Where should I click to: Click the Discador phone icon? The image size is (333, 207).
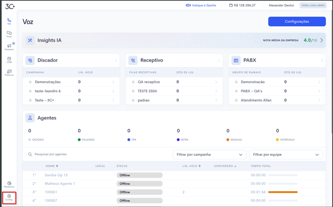coord(30,61)
